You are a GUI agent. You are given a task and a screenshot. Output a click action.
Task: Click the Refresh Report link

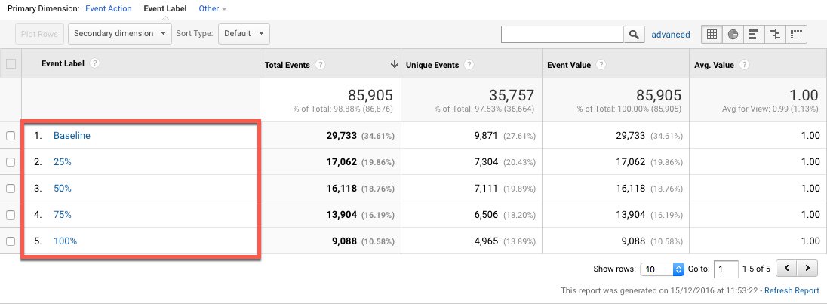pos(792,290)
